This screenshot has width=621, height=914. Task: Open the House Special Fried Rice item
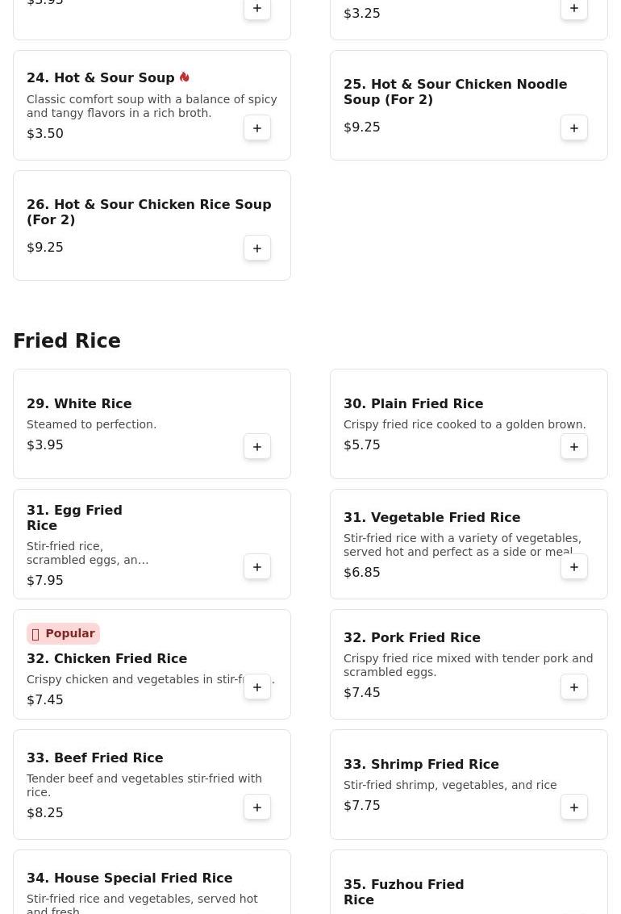pos(129,878)
